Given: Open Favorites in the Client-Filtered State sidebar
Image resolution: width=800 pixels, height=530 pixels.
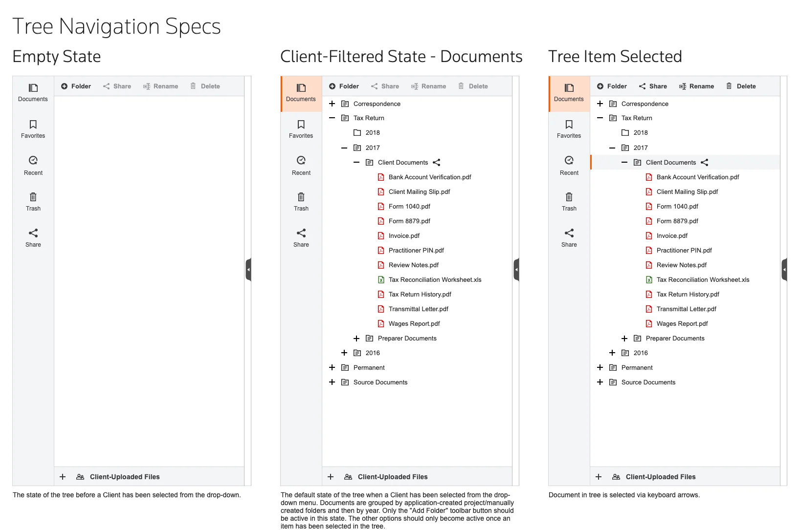Looking at the screenshot, I should pyautogui.click(x=301, y=129).
